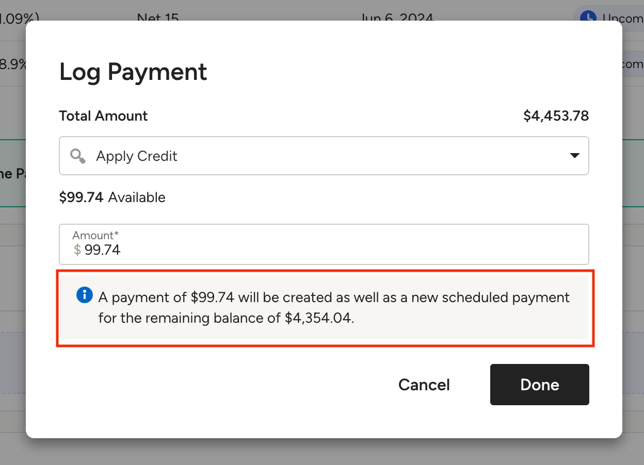Click the Jun 6, 2024 date cell
Image resolution: width=644 pixels, height=465 pixels.
click(397, 16)
